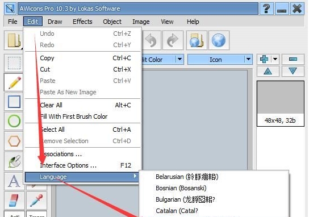Choose Clear All menu entry
Viewport: 309px width, 217px height.
(x=83, y=105)
